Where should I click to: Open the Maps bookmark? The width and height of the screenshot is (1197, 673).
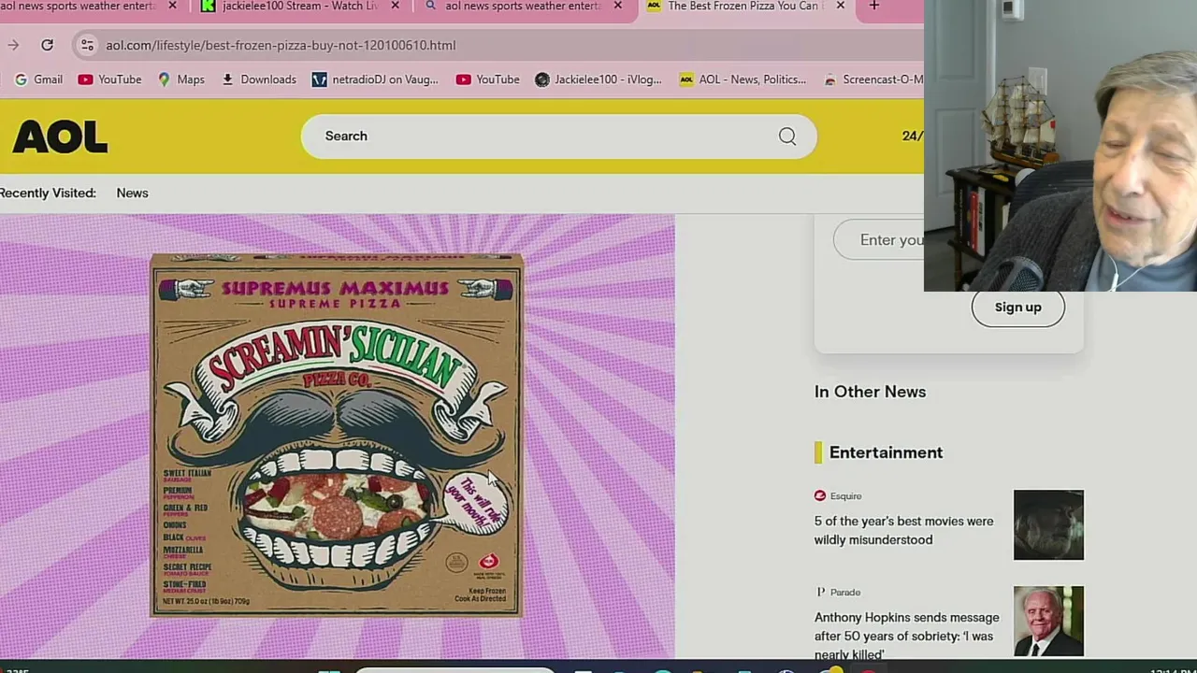[x=180, y=79]
